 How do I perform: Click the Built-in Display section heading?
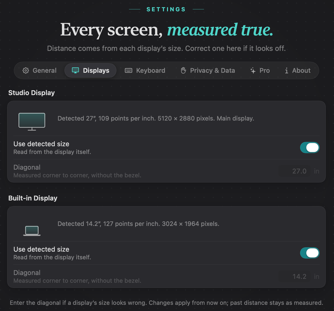click(33, 198)
